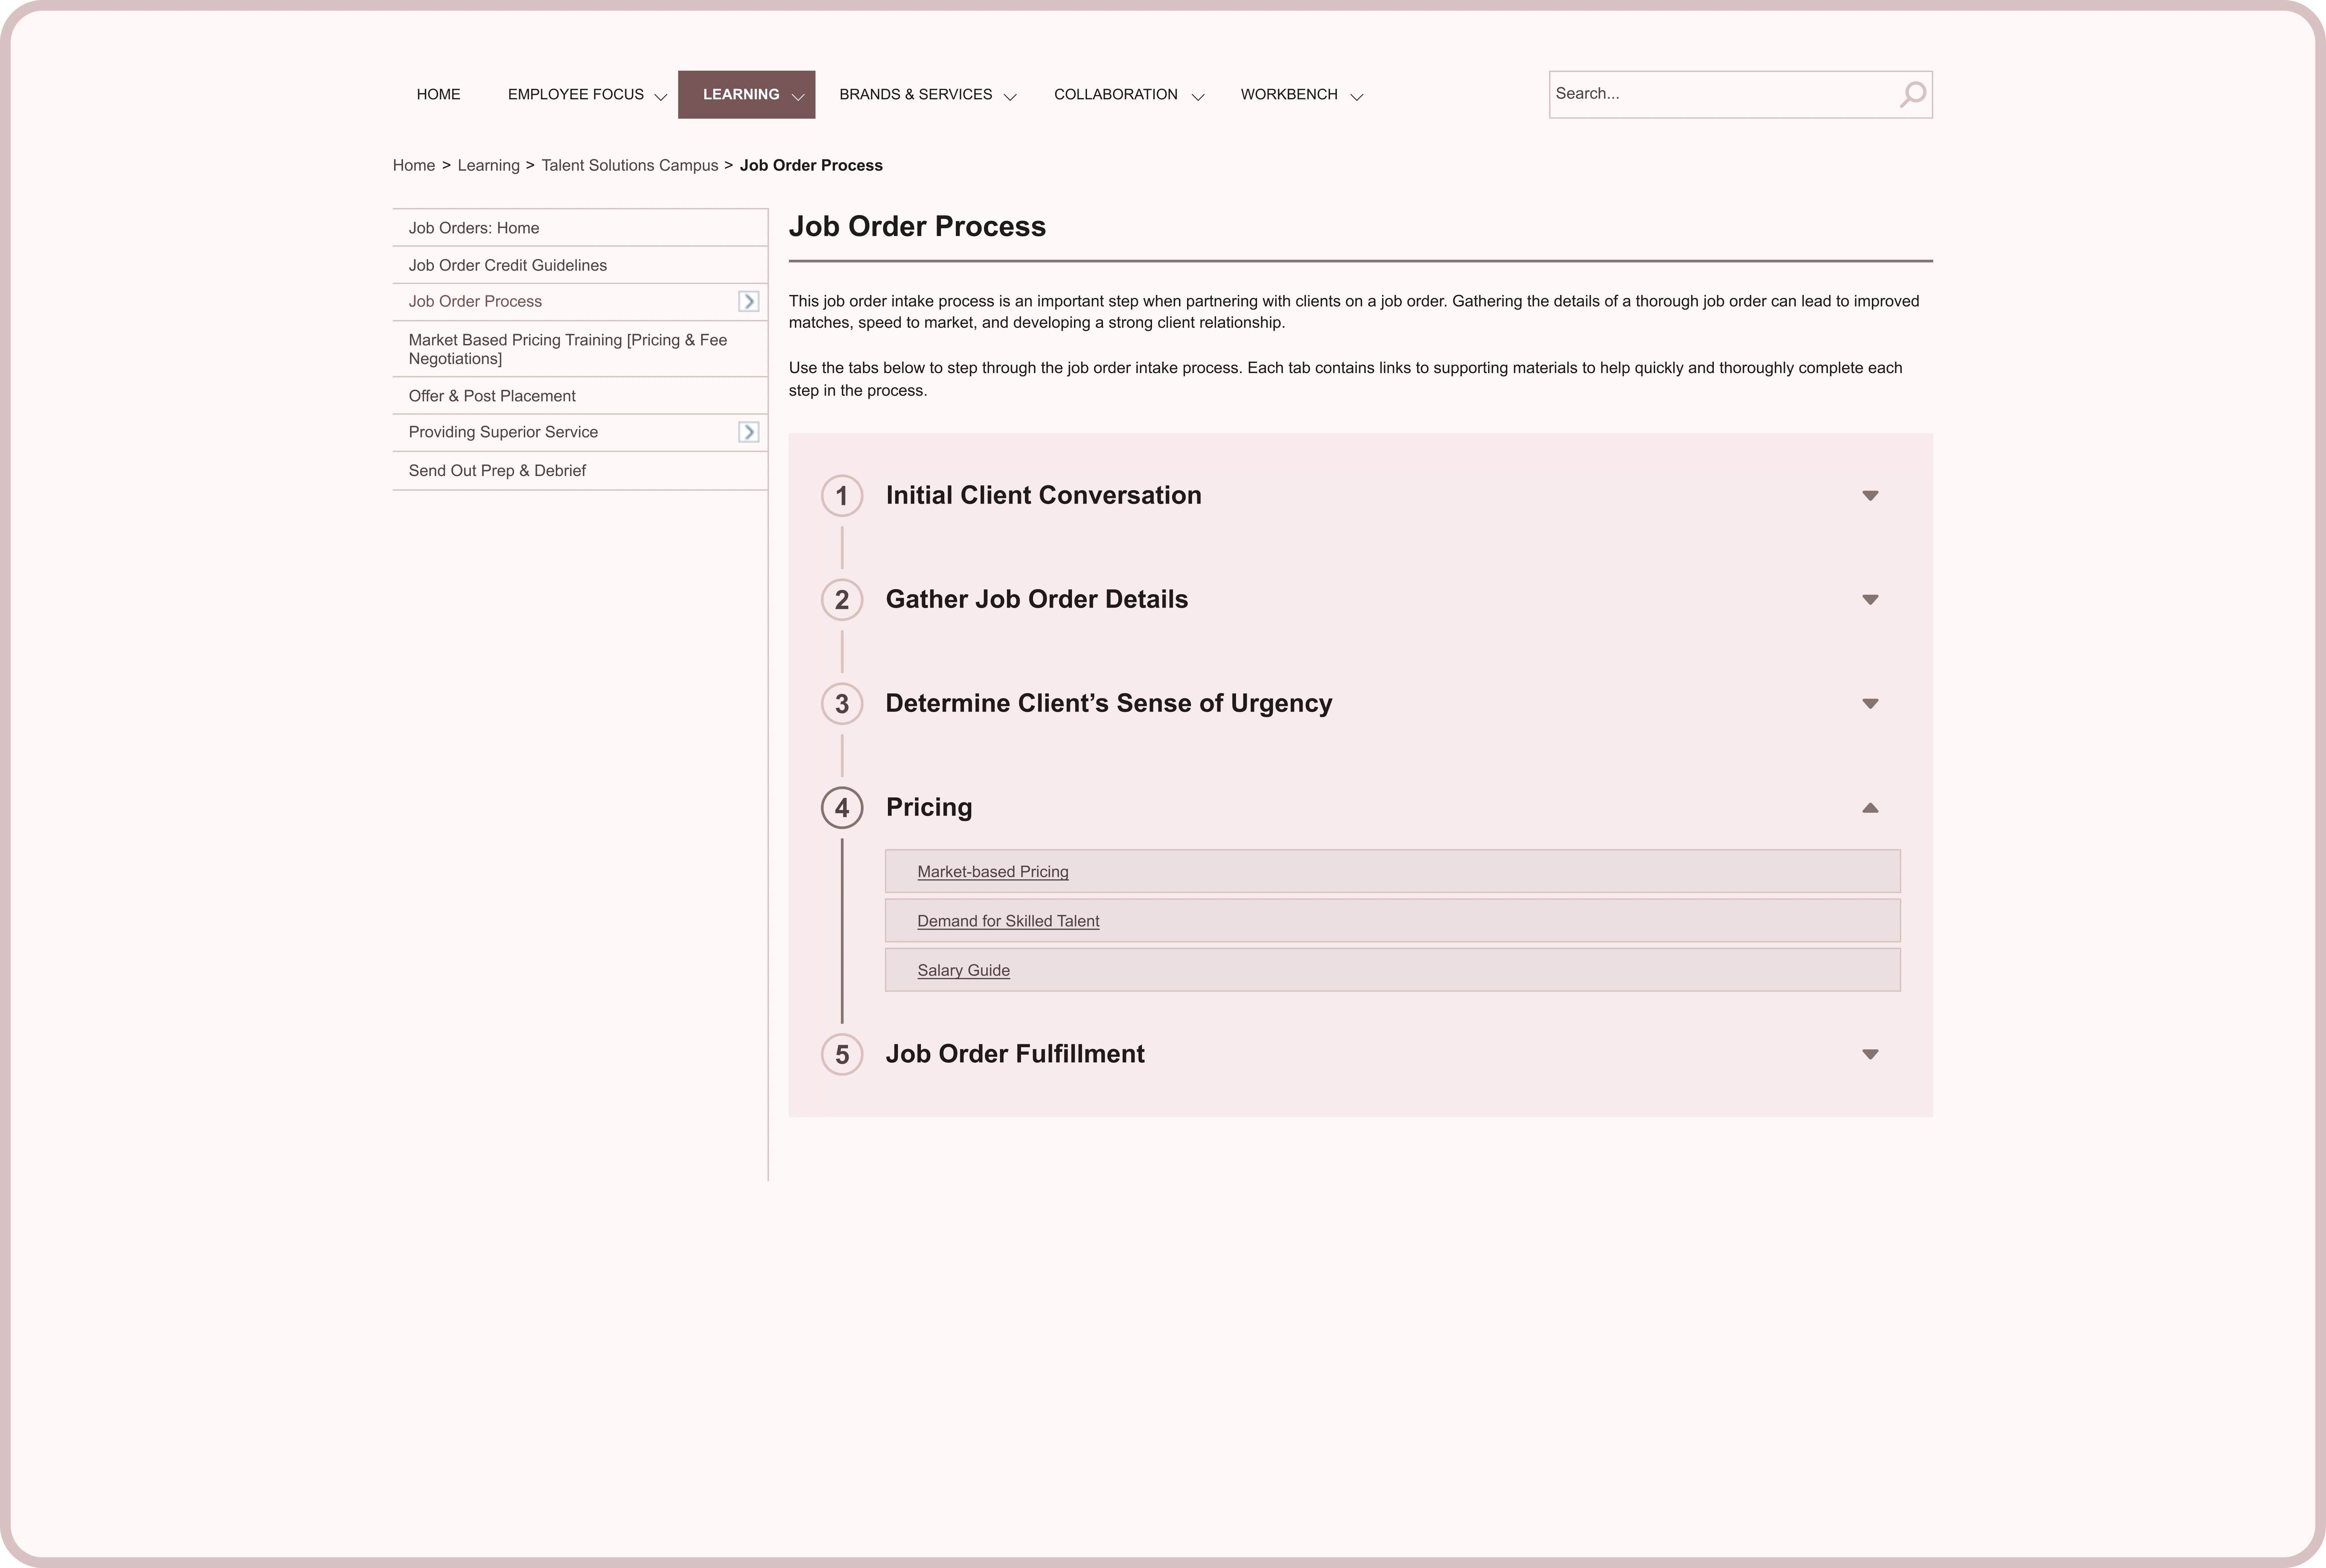Expand Job Order Fulfillment section arrow

tap(1870, 1054)
